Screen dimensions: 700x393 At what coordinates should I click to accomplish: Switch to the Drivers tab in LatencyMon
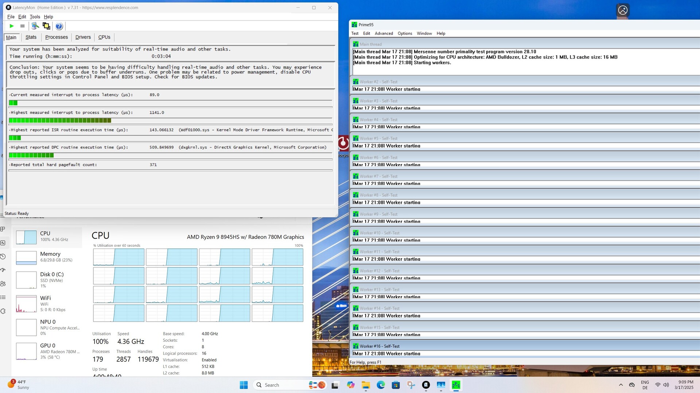pyautogui.click(x=83, y=37)
